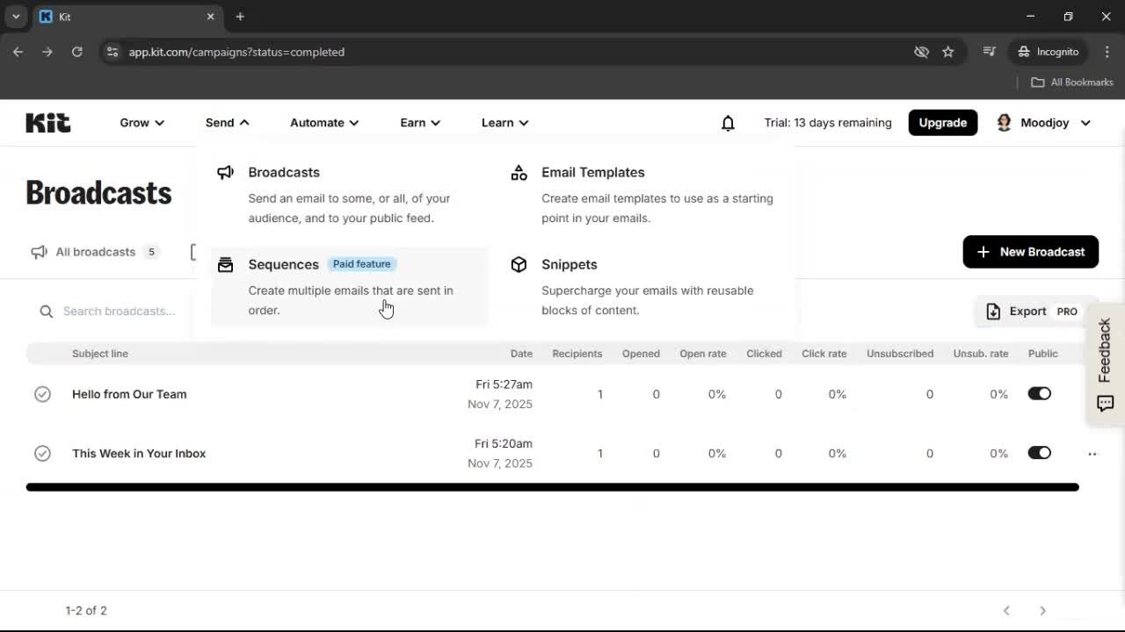The width and height of the screenshot is (1125, 632).
Task: Create a New Broadcast
Action: pos(1030,252)
